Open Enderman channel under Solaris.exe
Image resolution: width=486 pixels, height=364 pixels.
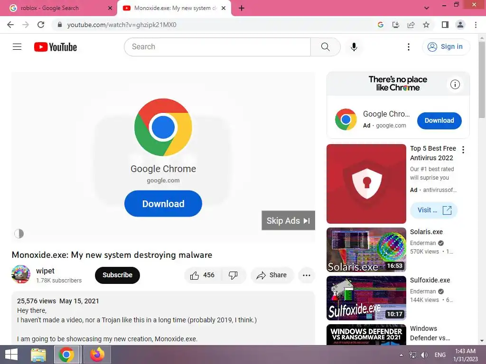tap(423, 243)
